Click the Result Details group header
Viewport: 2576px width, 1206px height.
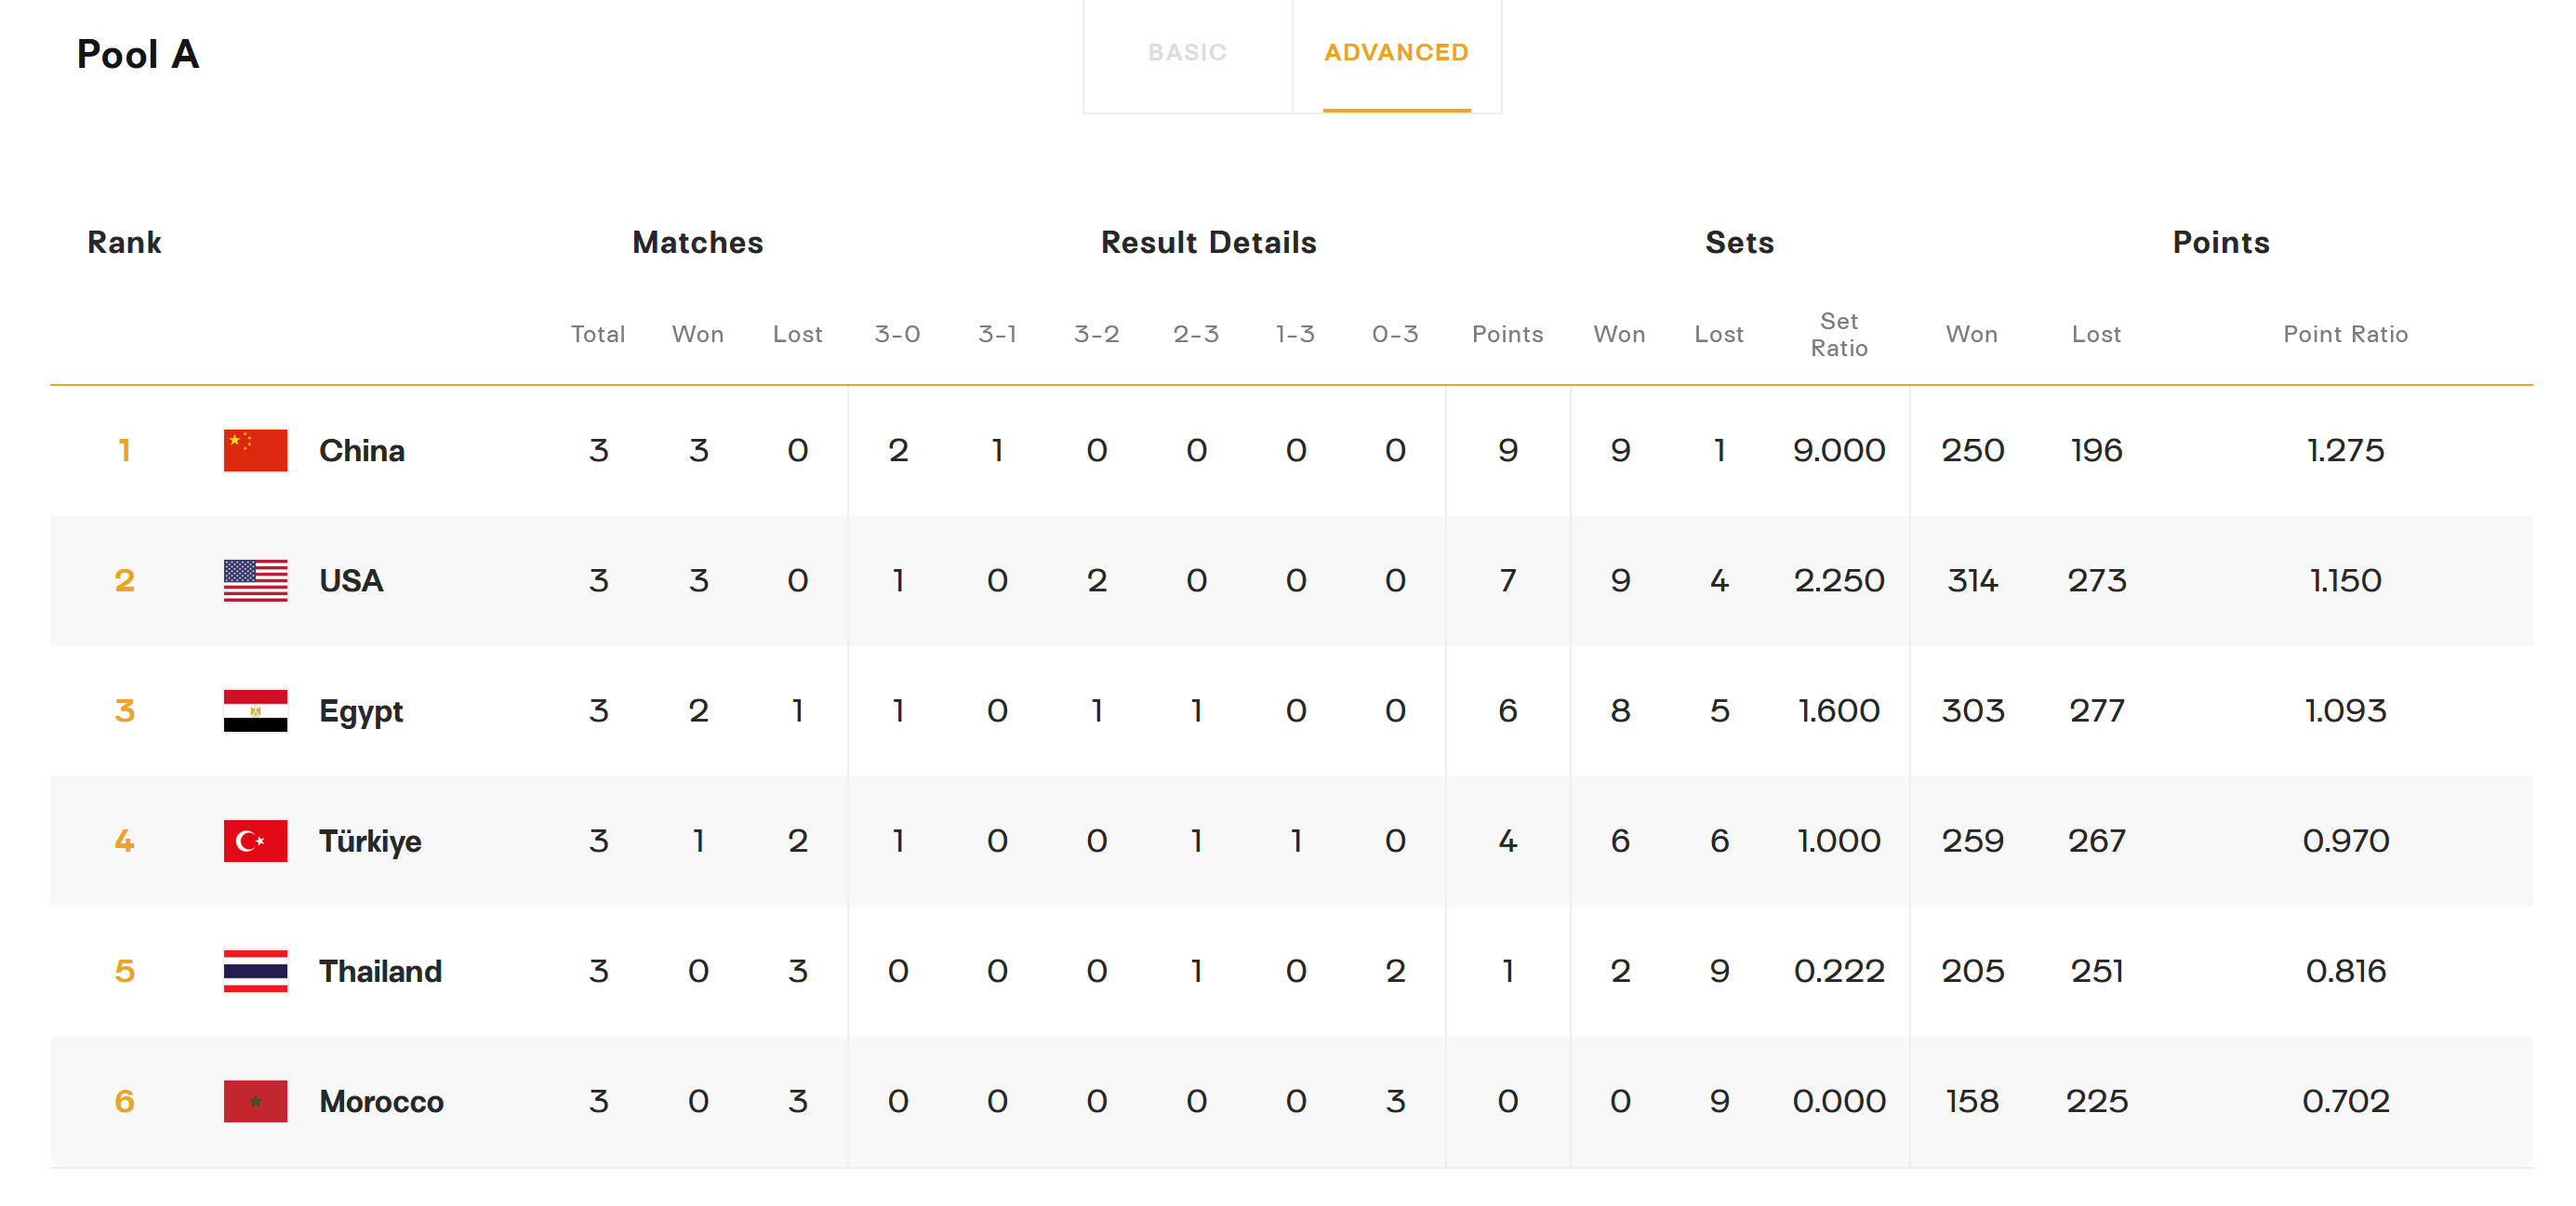point(1208,242)
